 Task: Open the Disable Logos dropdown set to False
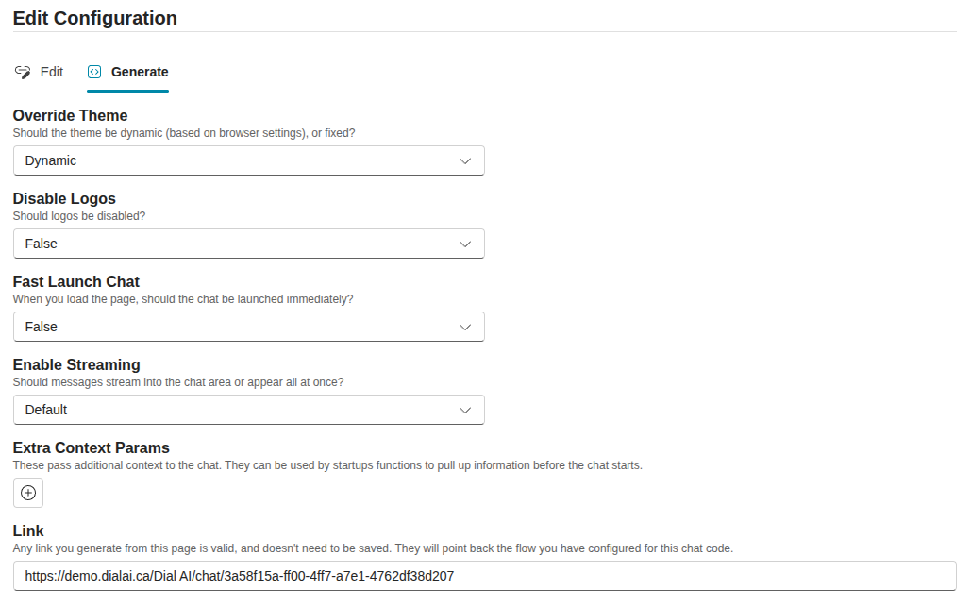coord(248,244)
